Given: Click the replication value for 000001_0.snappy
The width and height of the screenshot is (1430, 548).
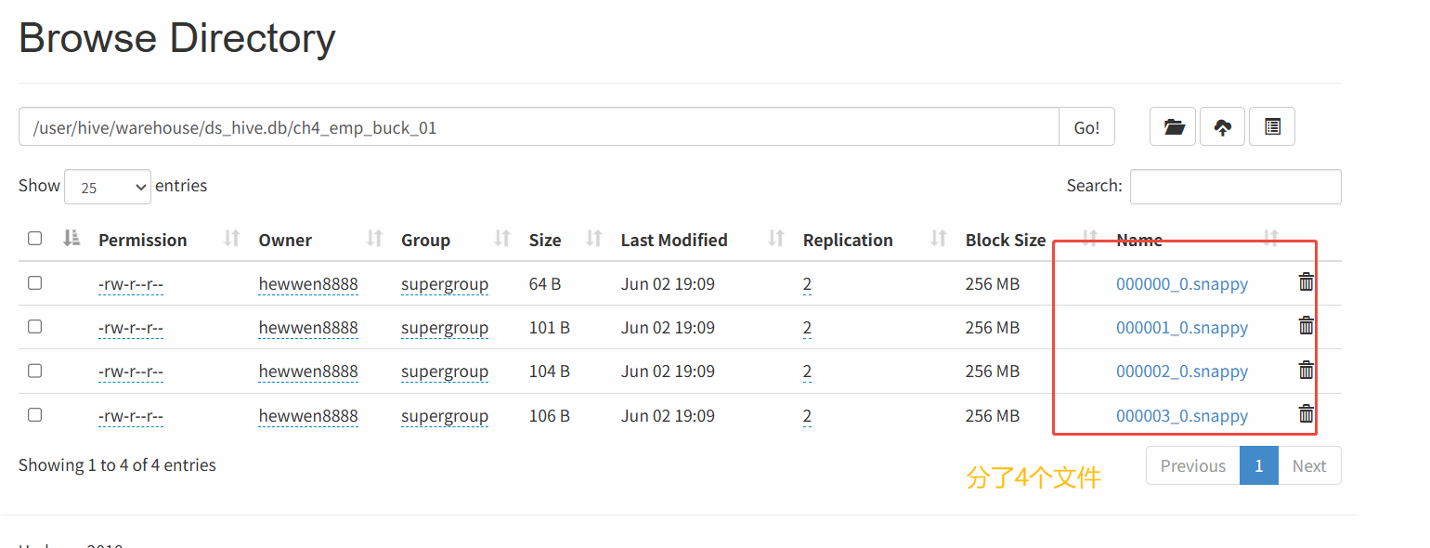Looking at the screenshot, I should click(807, 328).
